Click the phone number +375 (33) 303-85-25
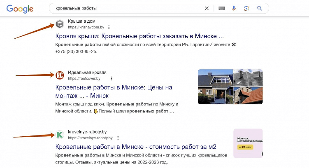This screenshot has width=309, height=168. pos(76,51)
